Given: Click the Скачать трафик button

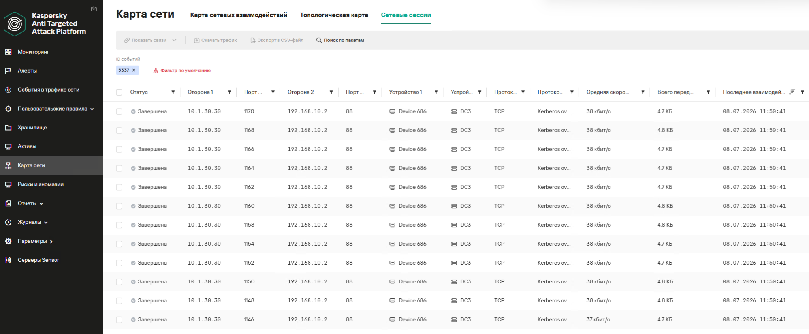Looking at the screenshot, I should point(215,40).
